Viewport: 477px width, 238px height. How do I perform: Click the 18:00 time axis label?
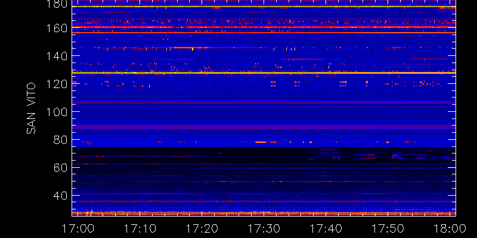click(x=450, y=228)
